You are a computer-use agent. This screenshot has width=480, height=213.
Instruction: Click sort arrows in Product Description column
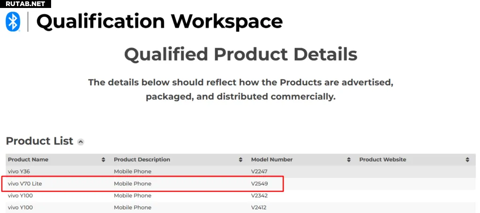240,160
